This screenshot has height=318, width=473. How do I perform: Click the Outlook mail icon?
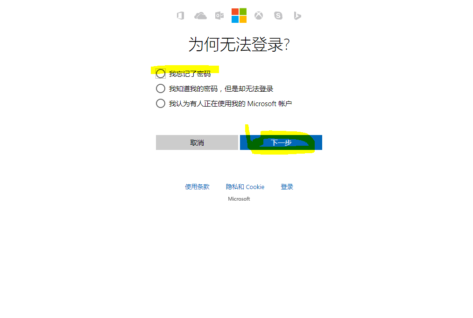(219, 16)
